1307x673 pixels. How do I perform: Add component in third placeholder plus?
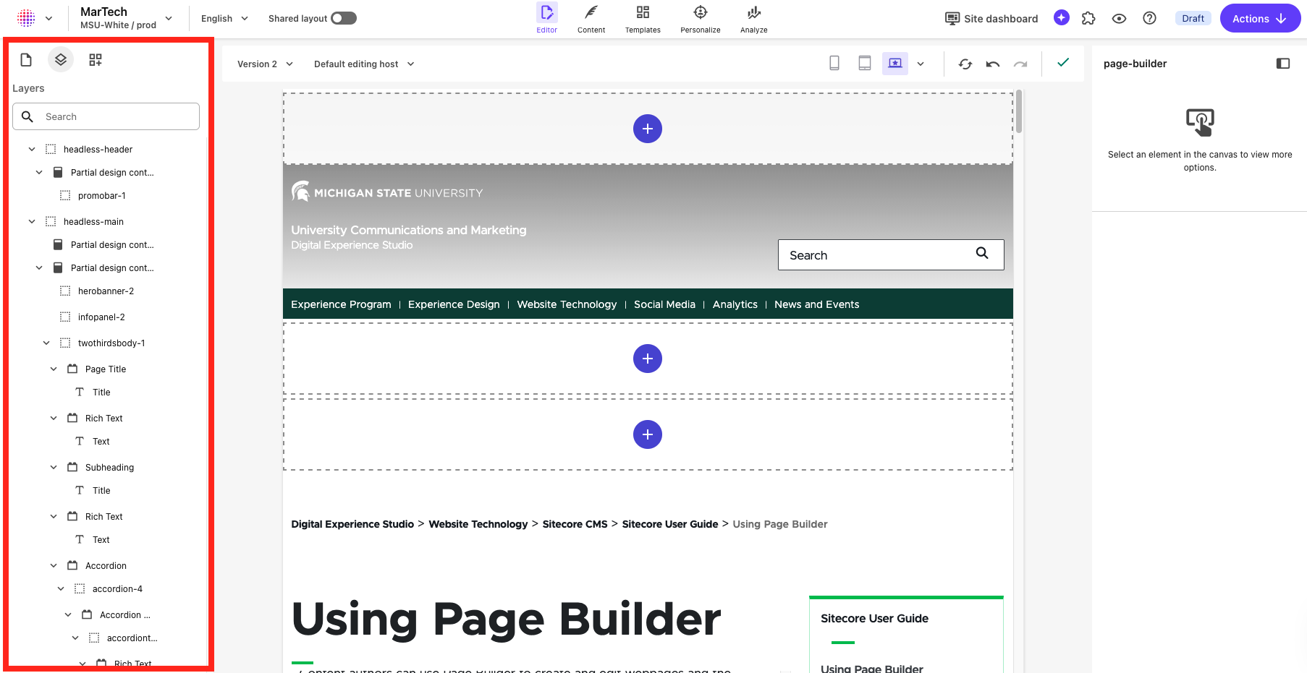coord(648,434)
